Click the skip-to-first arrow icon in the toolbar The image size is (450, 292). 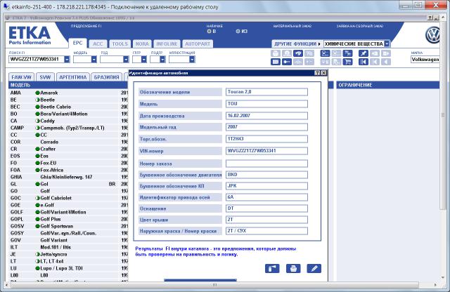(x=363, y=62)
